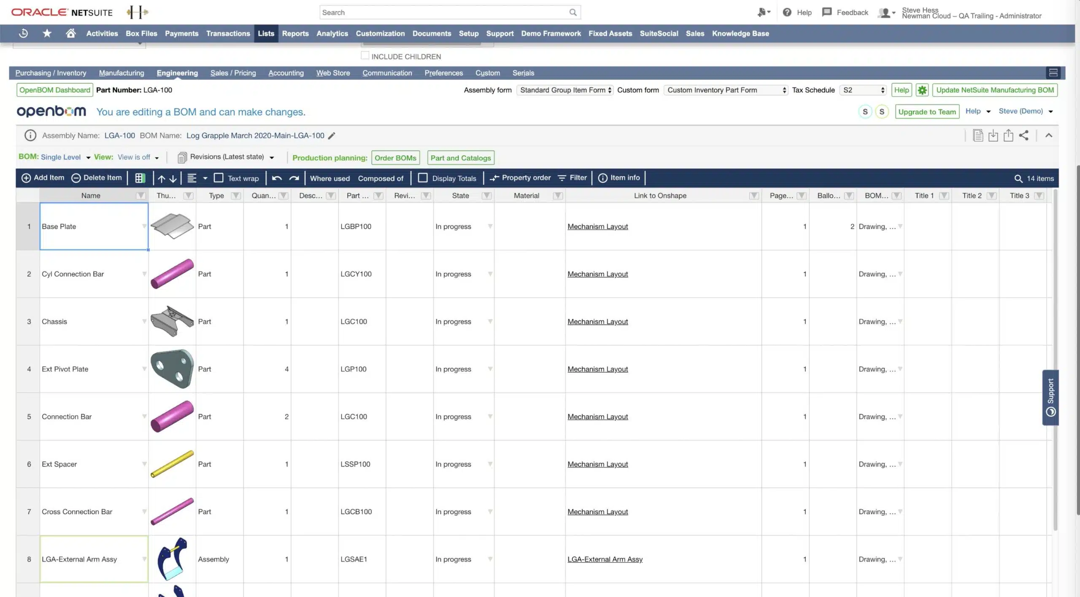Click the Part and Catalogs button
This screenshot has height=597, width=1080.
[461, 158]
